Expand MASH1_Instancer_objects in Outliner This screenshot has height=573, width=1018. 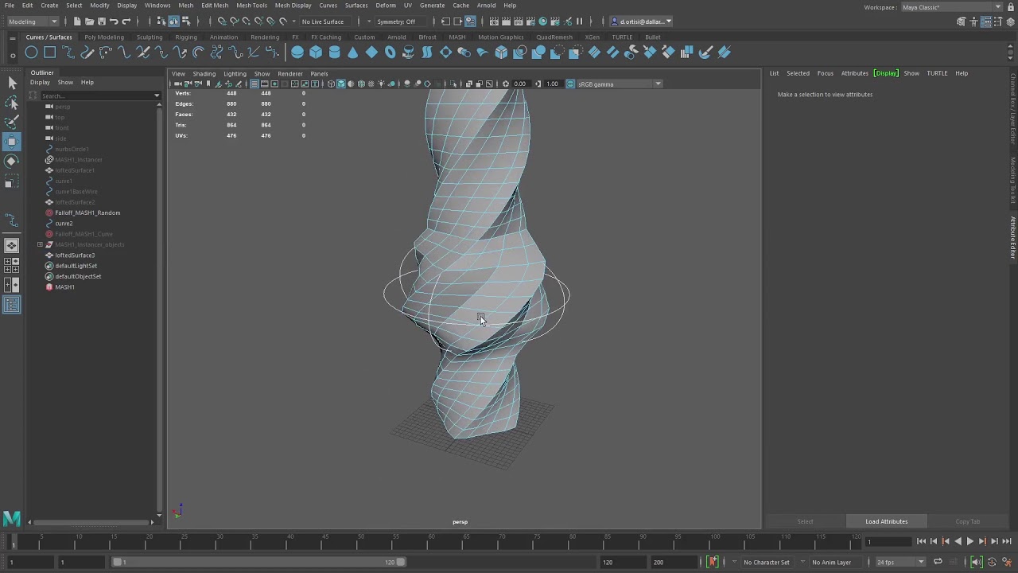click(x=40, y=244)
